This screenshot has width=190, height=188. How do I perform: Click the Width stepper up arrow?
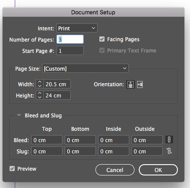tap(39, 82)
